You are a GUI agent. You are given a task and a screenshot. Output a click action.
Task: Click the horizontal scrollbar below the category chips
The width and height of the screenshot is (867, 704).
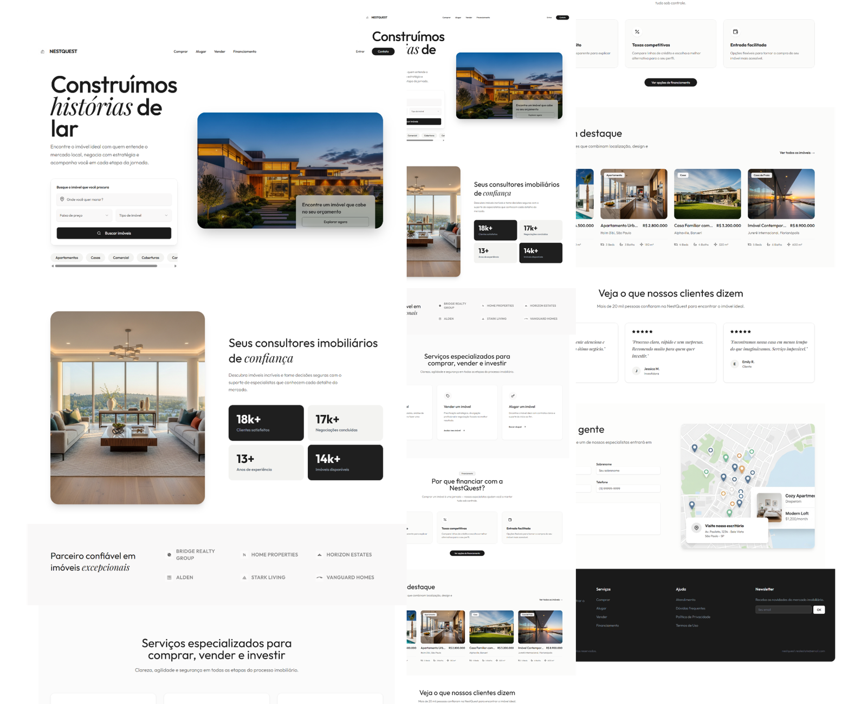pos(106,266)
